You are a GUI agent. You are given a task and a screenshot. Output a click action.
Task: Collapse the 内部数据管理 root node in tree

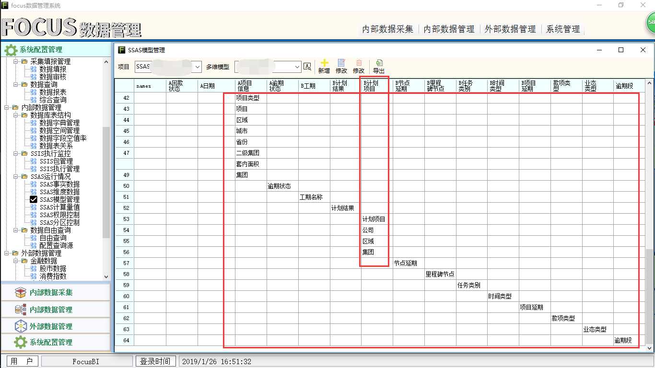click(x=6, y=107)
